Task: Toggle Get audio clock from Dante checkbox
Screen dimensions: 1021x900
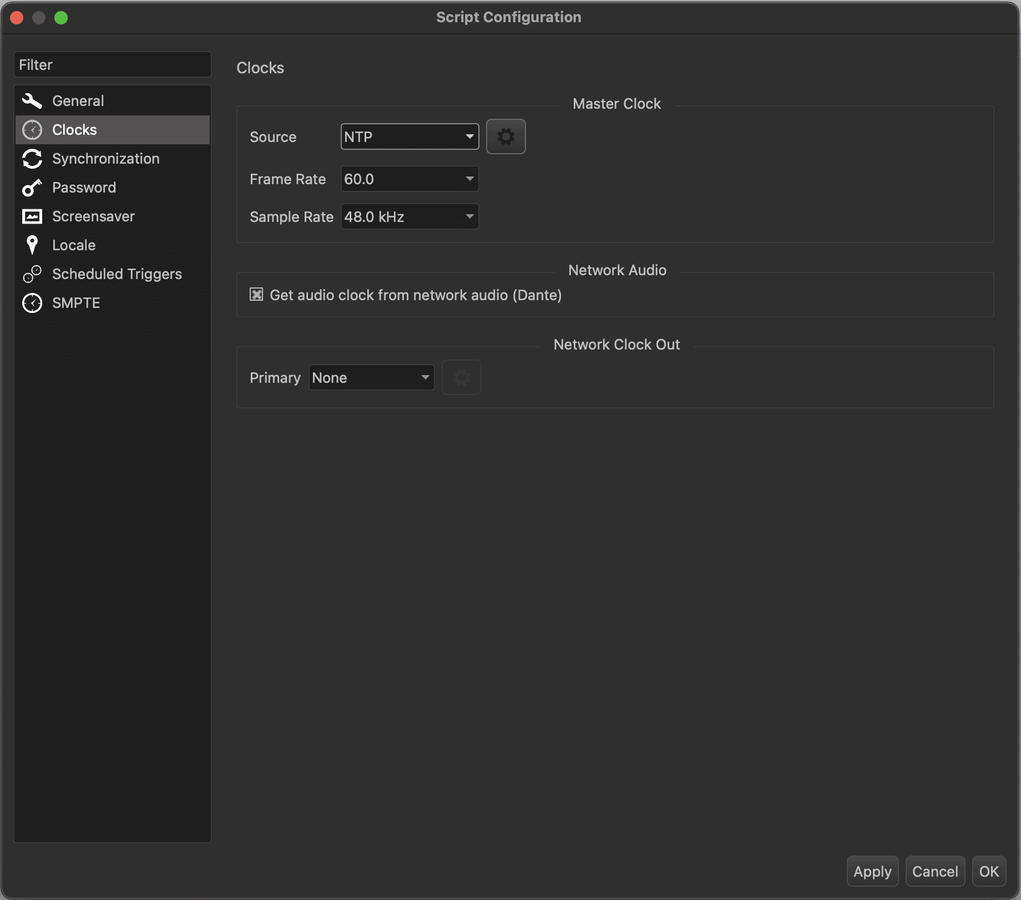Action: coord(256,295)
